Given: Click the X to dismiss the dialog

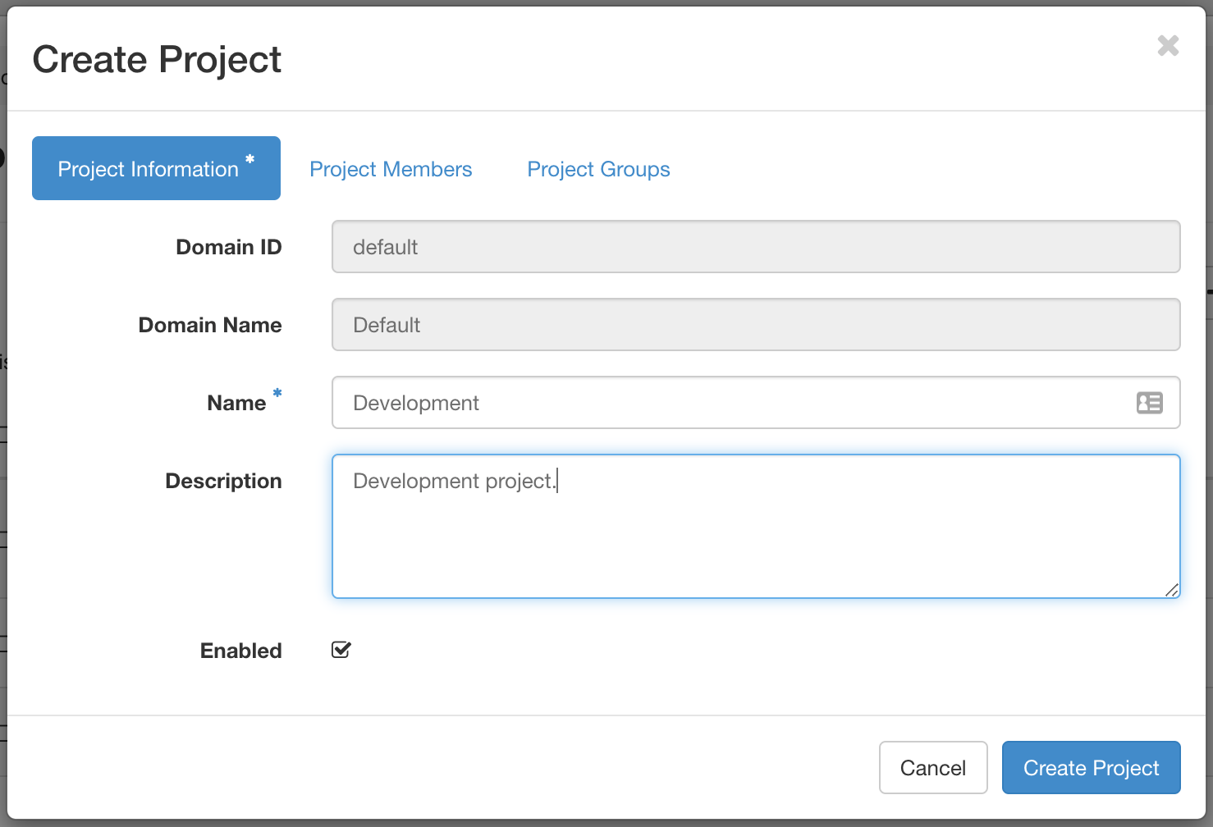Looking at the screenshot, I should tap(1168, 46).
